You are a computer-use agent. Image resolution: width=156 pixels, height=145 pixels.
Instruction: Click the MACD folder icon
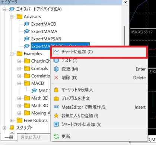click(27, 83)
